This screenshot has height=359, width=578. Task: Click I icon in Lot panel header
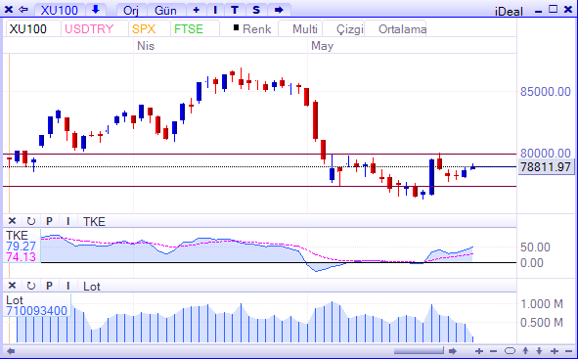(x=68, y=286)
